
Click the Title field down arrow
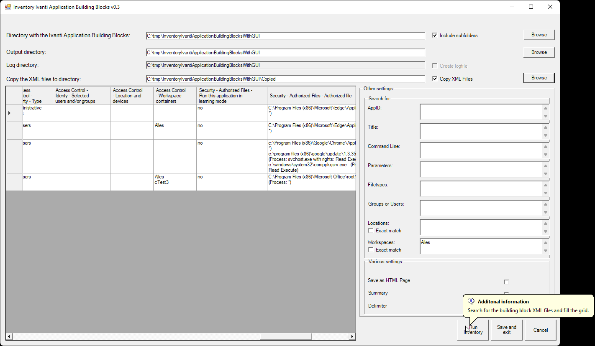545,135
